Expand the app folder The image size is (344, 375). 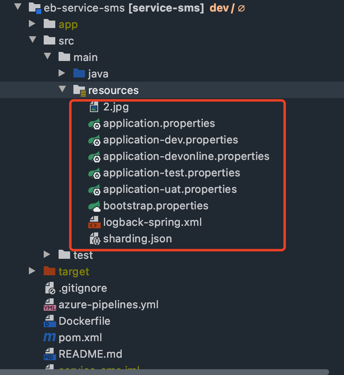[32, 24]
